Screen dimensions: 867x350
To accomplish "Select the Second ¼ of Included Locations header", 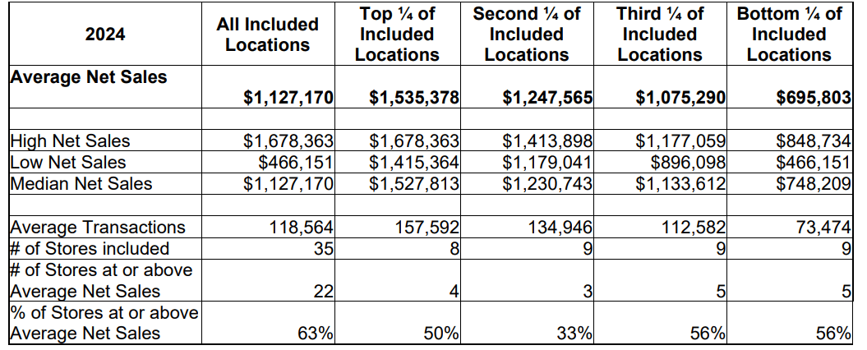I will tap(526, 35).
